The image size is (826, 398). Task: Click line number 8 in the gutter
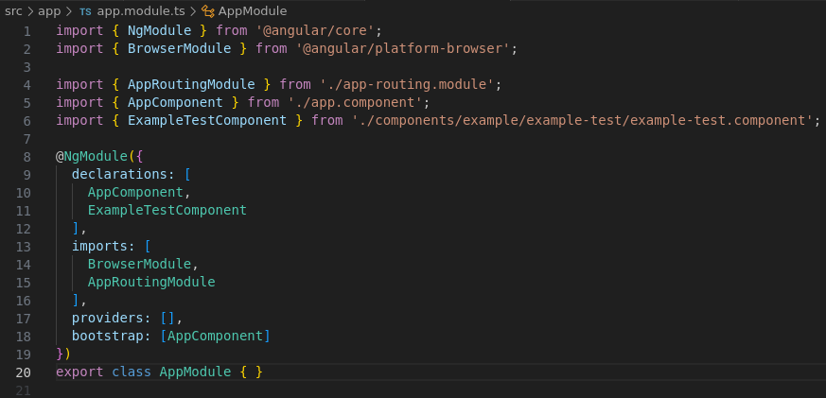tap(27, 156)
